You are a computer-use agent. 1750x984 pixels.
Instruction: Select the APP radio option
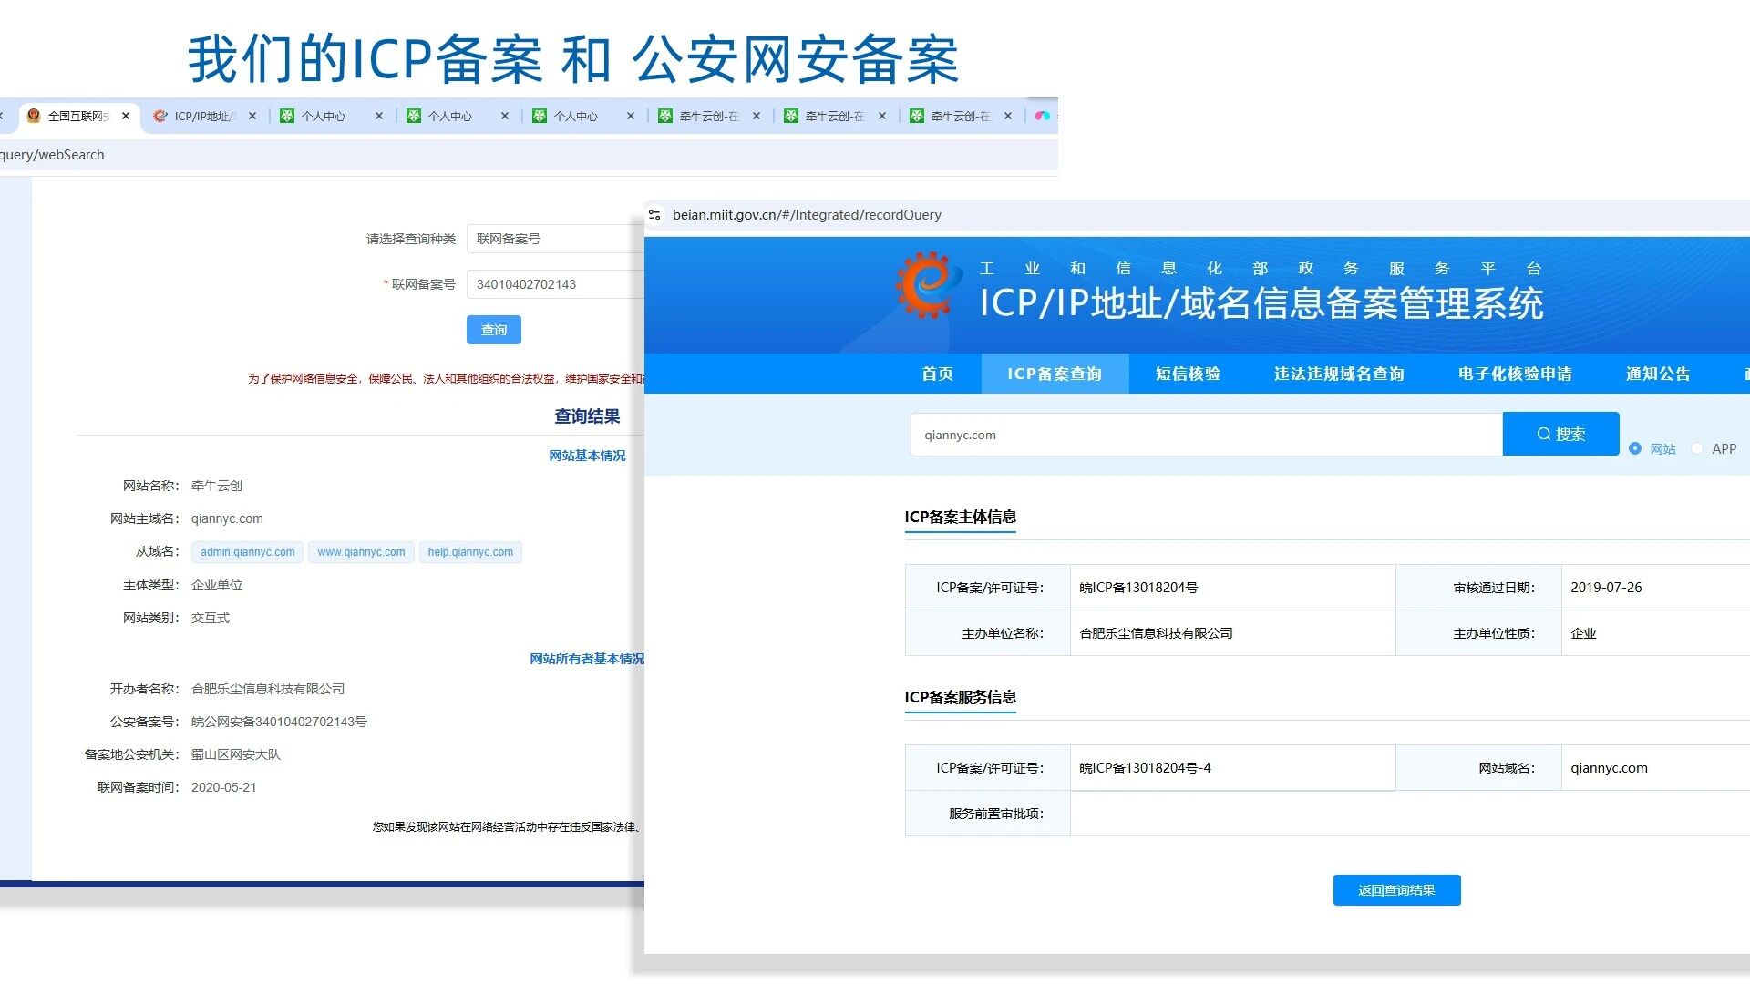(1697, 448)
